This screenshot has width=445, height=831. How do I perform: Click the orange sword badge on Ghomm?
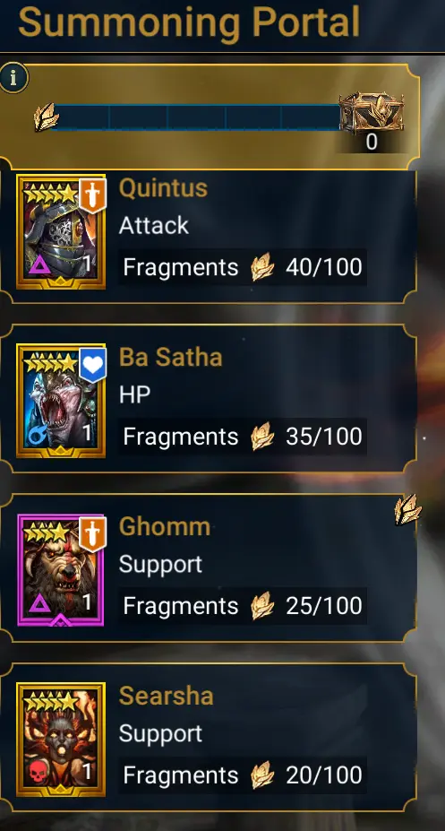(93, 534)
